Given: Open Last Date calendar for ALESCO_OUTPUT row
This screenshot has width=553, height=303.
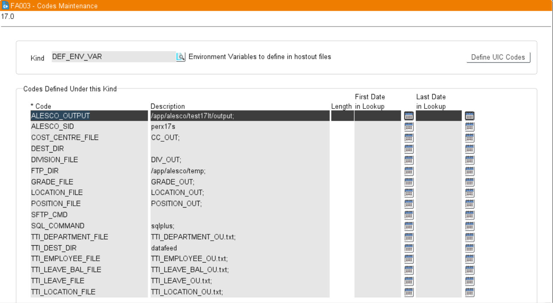Looking at the screenshot, I should pyautogui.click(x=470, y=116).
